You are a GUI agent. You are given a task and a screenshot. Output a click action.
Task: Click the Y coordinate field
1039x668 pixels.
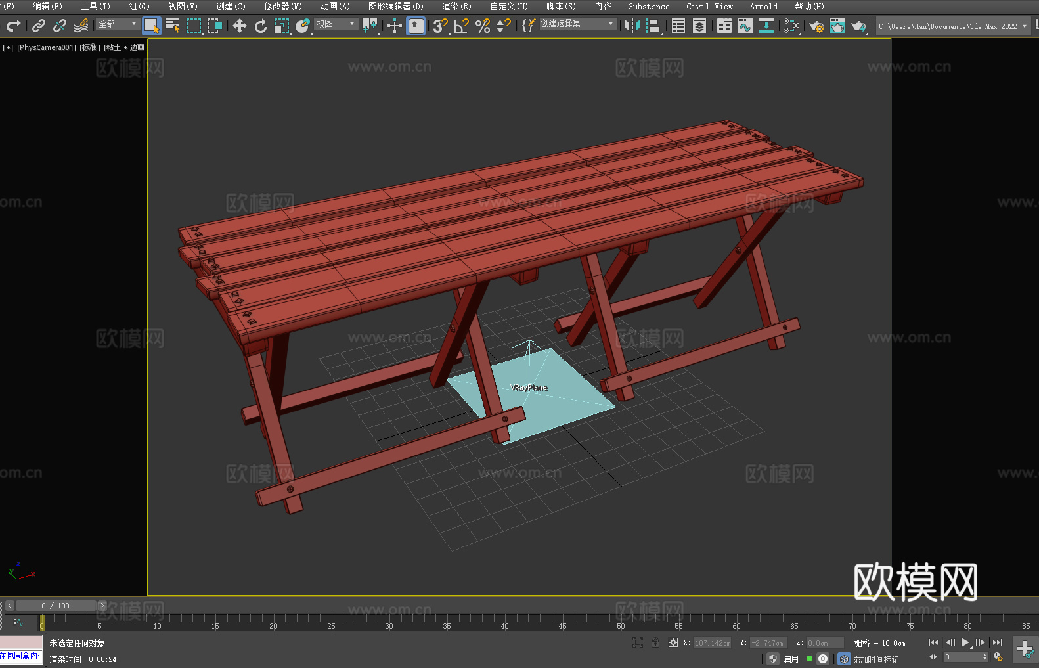click(769, 643)
